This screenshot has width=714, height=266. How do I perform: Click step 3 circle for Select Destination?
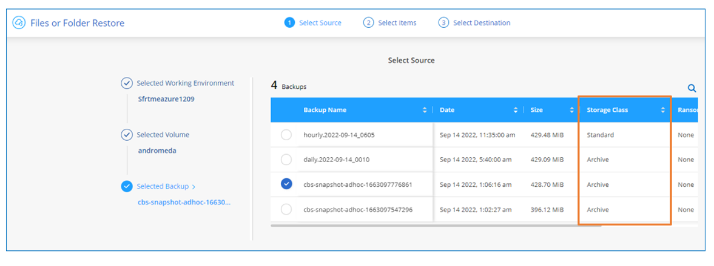point(443,23)
